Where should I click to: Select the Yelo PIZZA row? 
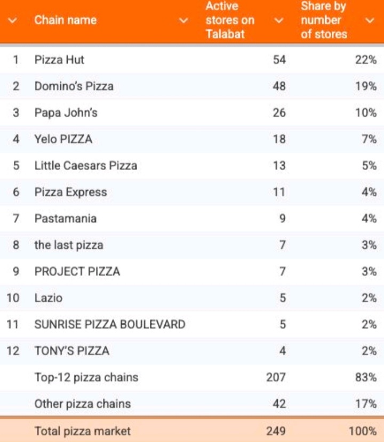[x=63, y=139]
